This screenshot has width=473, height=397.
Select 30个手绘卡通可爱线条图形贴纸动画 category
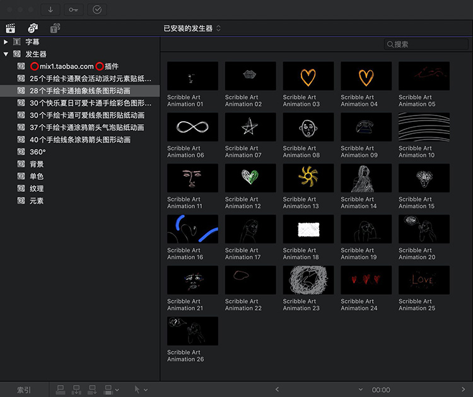[x=79, y=116]
